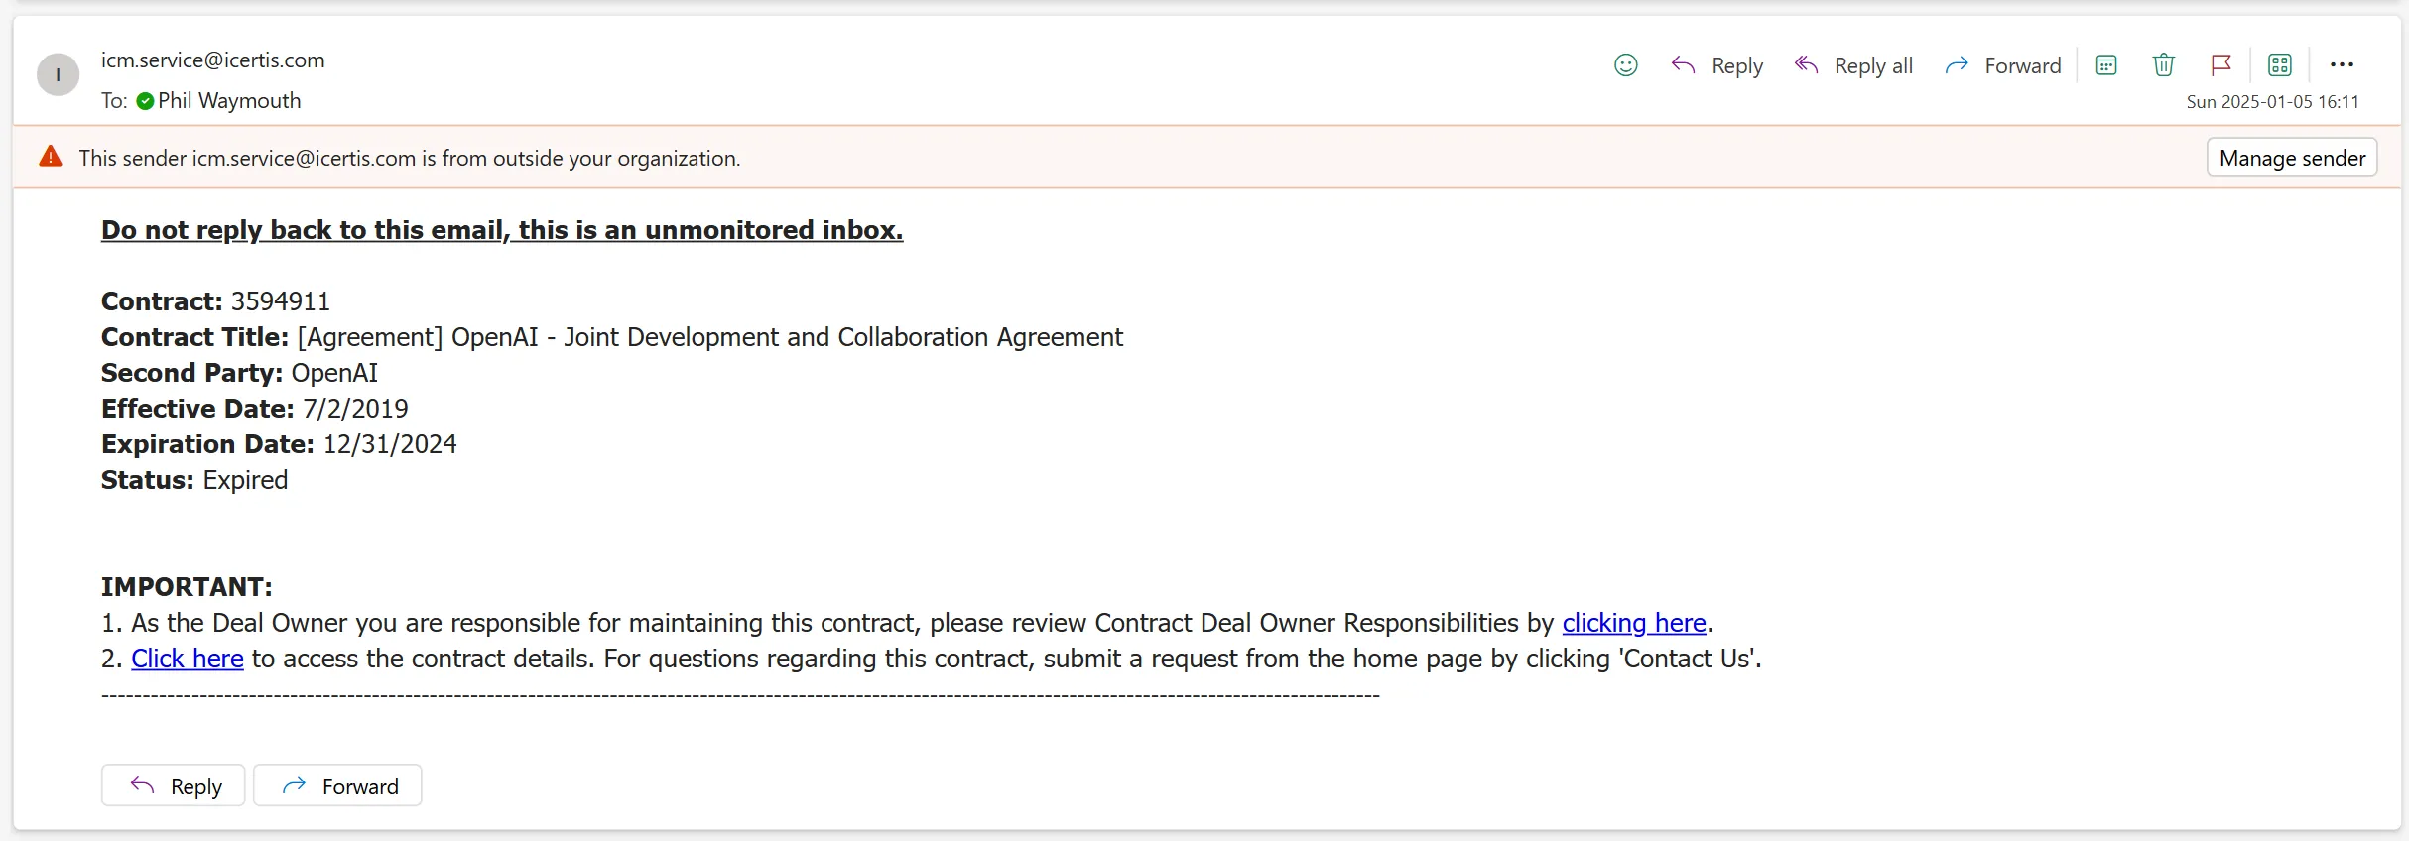2409x841 pixels.
Task: Click the Manage sender button
Action: [x=2292, y=158]
